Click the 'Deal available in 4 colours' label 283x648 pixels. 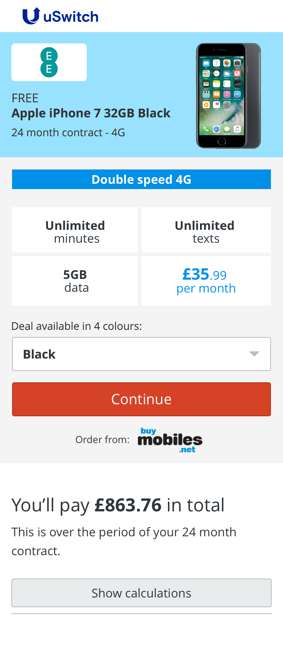pyautogui.click(x=77, y=326)
